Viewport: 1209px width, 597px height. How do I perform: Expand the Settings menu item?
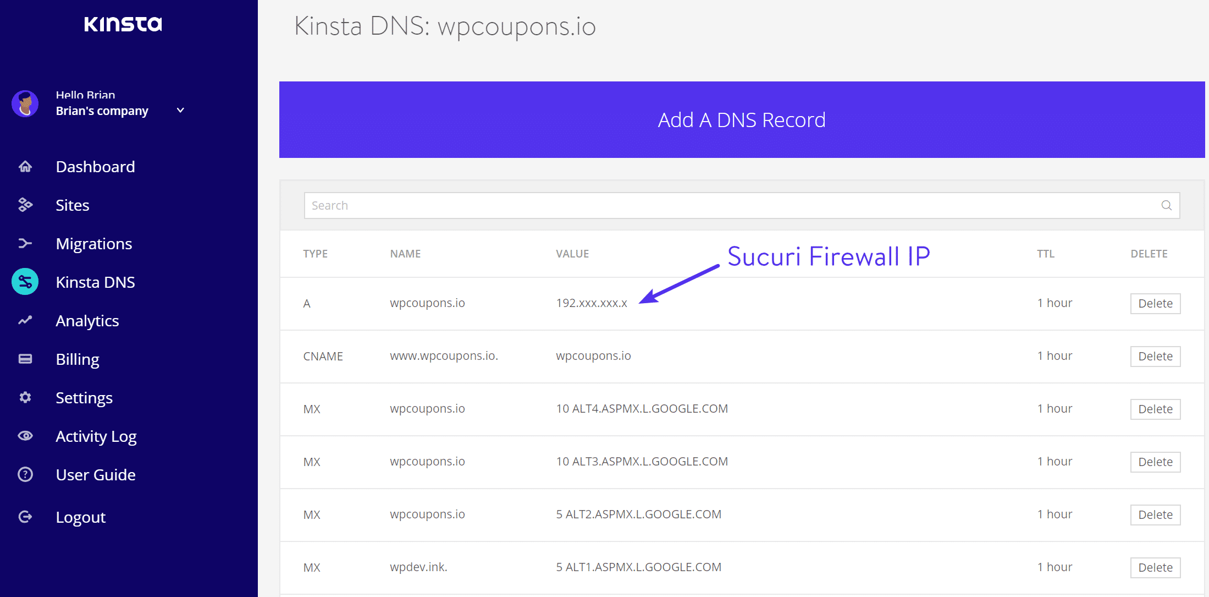click(x=85, y=397)
